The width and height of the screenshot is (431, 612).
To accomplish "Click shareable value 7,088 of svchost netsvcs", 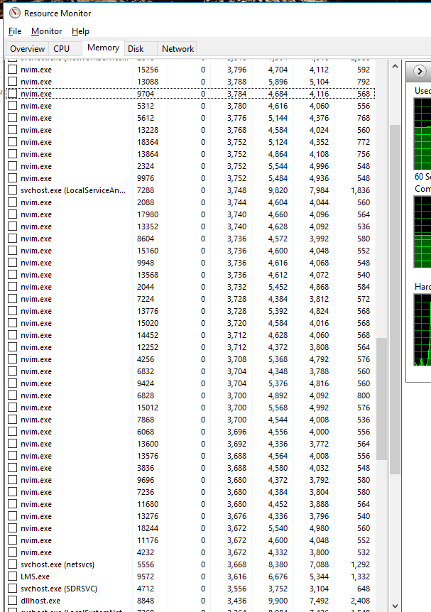I will [320, 564].
